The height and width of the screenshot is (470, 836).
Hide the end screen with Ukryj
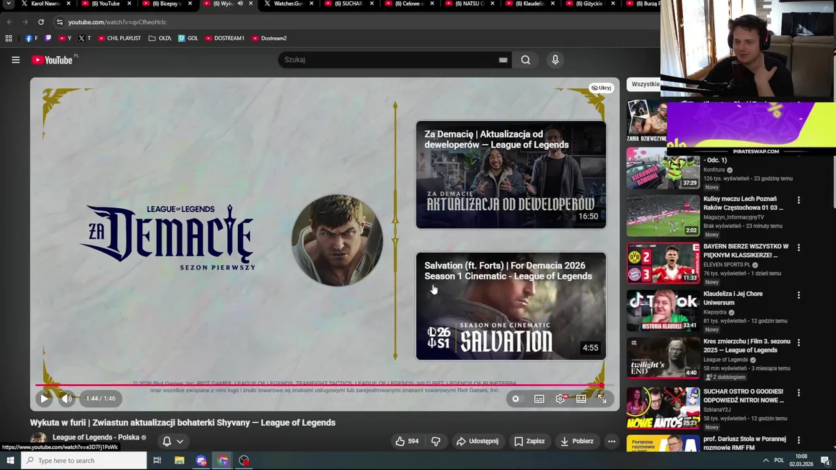coord(601,87)
